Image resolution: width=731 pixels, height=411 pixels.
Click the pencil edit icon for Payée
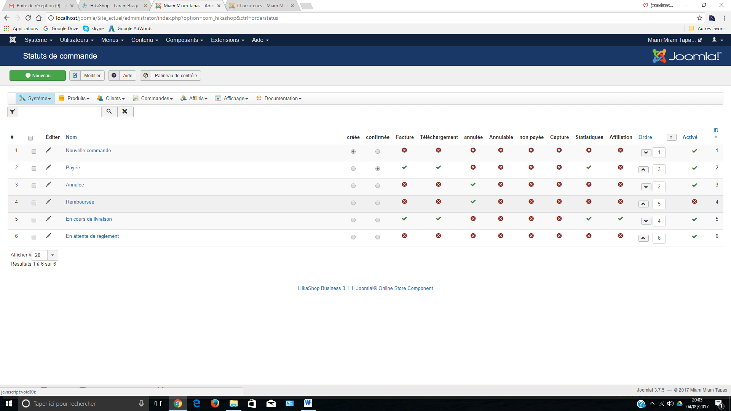point(48,167)
